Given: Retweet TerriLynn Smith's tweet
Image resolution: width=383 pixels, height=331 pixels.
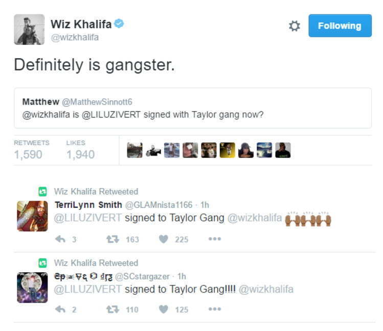Looking at the screenshot, I should coord(112,239).
